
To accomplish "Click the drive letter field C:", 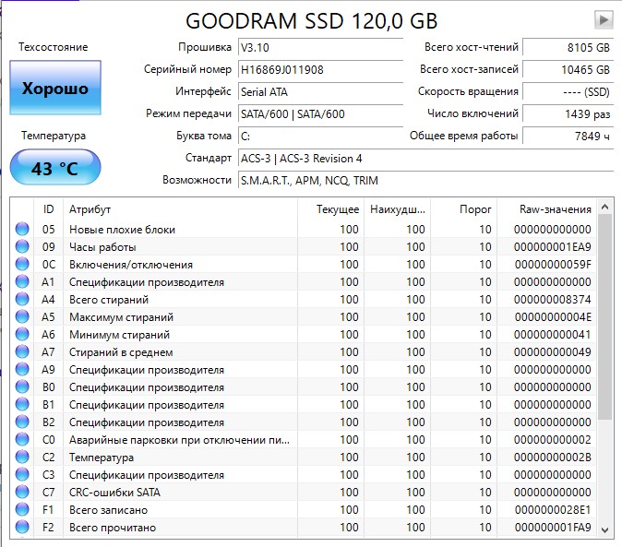I will pos(320,137).
